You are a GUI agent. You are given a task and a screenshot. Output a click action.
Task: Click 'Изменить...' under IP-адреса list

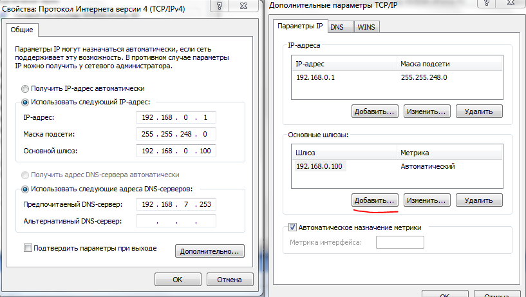tap(426, 111)
